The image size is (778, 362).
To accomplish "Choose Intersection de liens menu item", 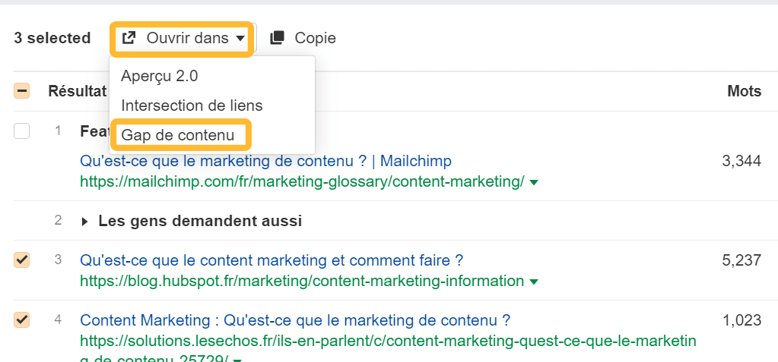I will point(192,105).
